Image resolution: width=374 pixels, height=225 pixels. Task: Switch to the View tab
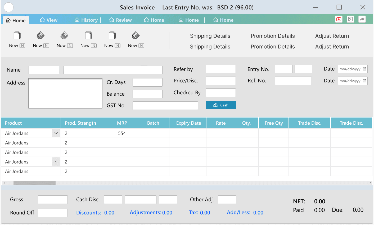49,20
